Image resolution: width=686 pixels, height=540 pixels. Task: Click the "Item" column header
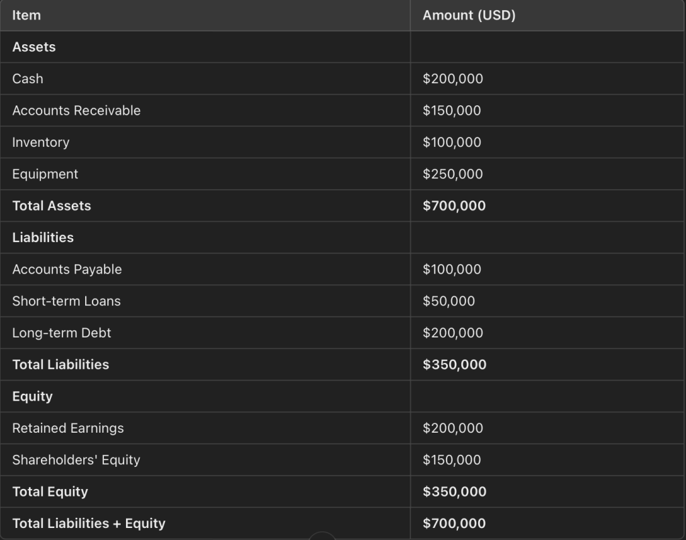[x=27, y=15]
